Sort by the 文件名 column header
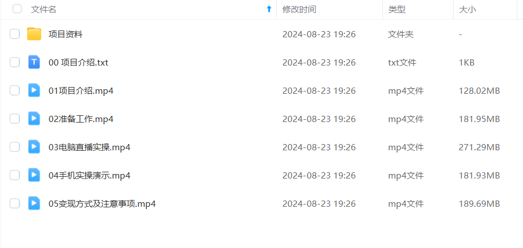This screenshot has width=523, height=248. click(43, 10)
